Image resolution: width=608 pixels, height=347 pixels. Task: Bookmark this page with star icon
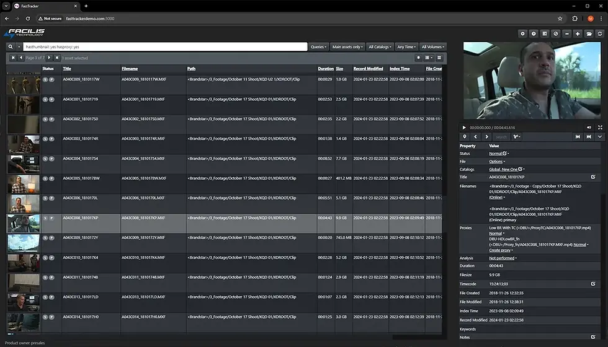(x=560, y=18)
